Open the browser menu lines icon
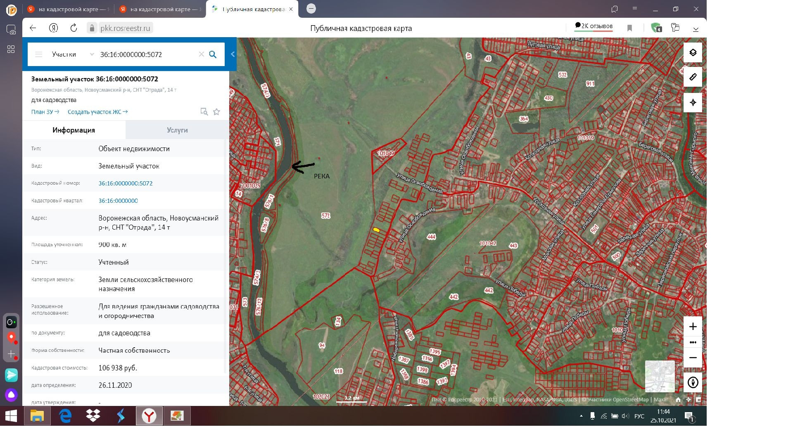The height and width of the screenshot is (446, 793). [x=635, y=9]
